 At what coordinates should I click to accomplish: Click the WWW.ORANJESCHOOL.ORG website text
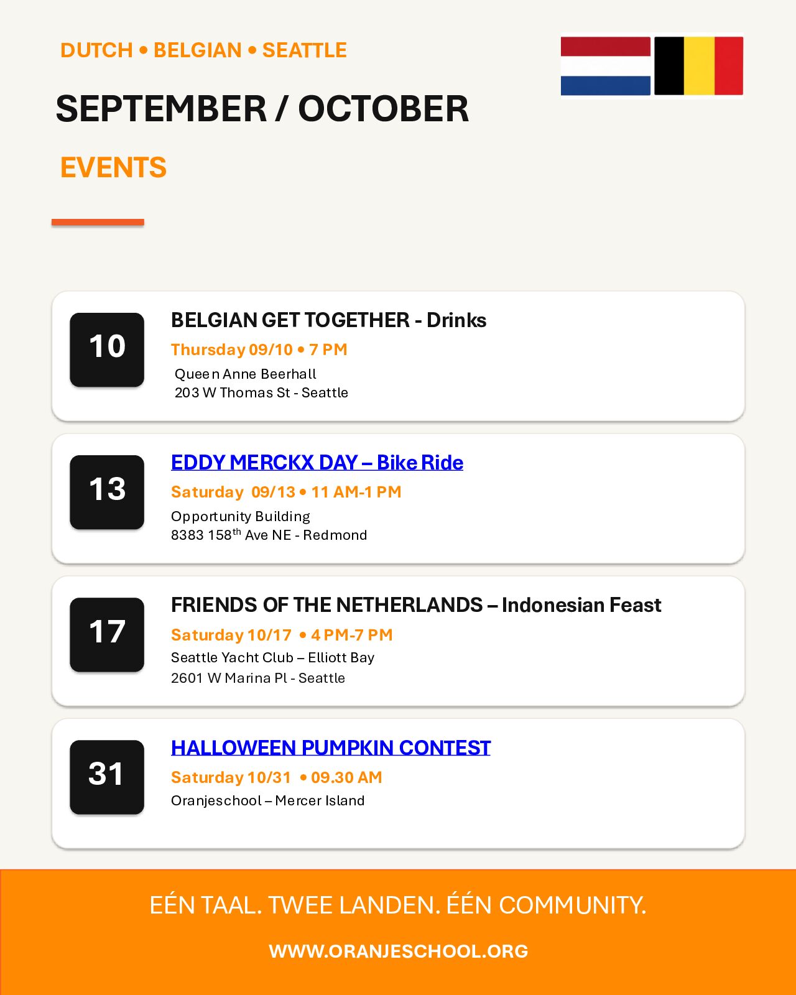[399, 951]
